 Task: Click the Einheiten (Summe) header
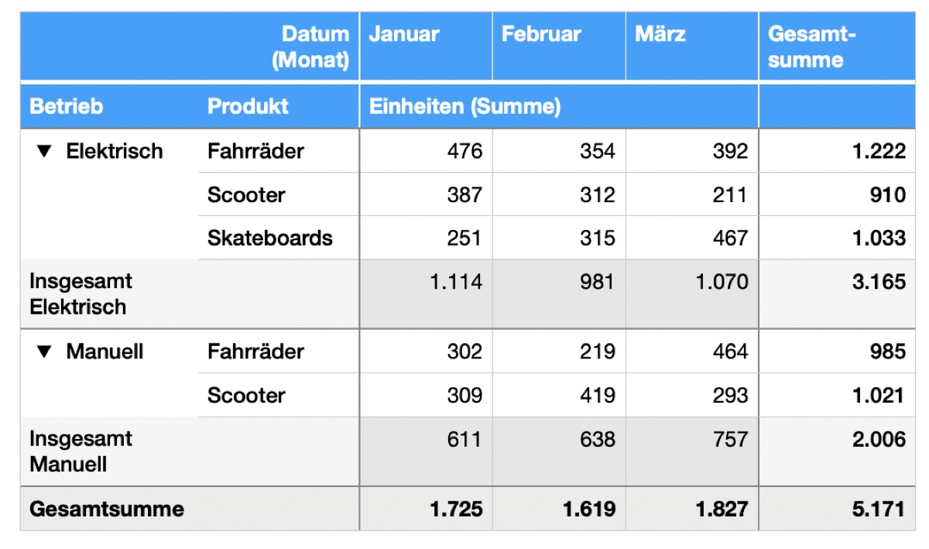tap(559, 106)
